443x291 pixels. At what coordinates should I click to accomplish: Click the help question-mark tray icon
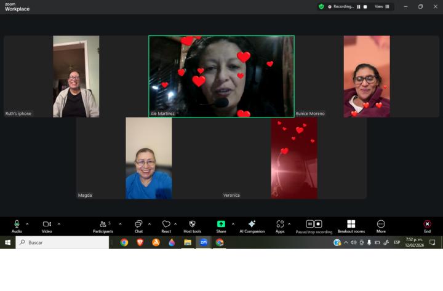point(337,242)
